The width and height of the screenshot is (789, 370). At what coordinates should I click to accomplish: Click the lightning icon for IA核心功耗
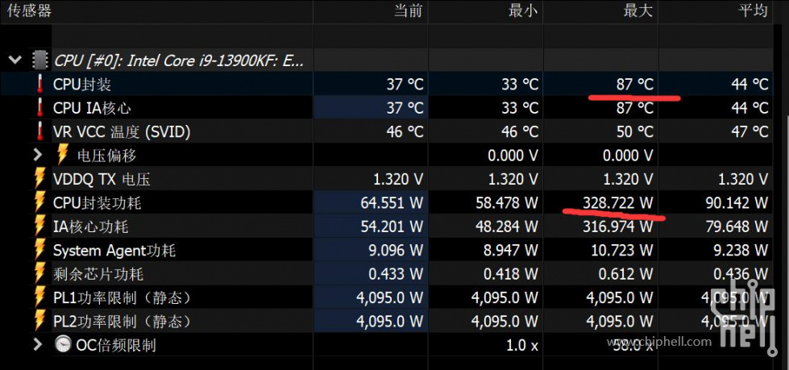pos(40,226)
